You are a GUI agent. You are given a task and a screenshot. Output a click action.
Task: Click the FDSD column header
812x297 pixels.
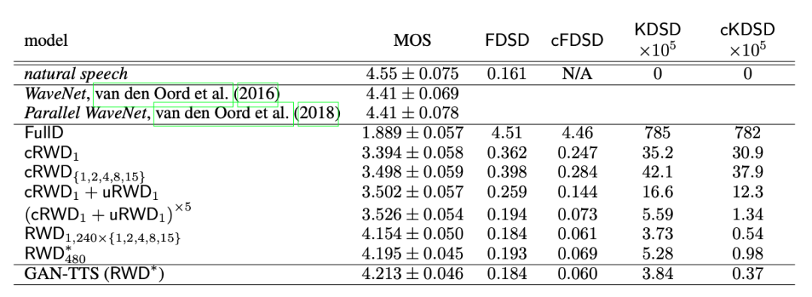coord(507,41)
